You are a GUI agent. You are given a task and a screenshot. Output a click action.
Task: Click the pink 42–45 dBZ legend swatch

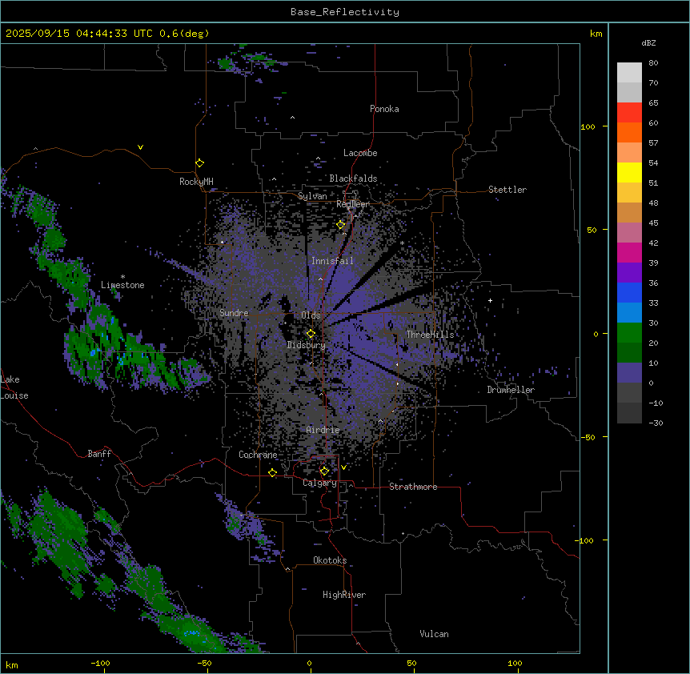click(x=629, y=233)
